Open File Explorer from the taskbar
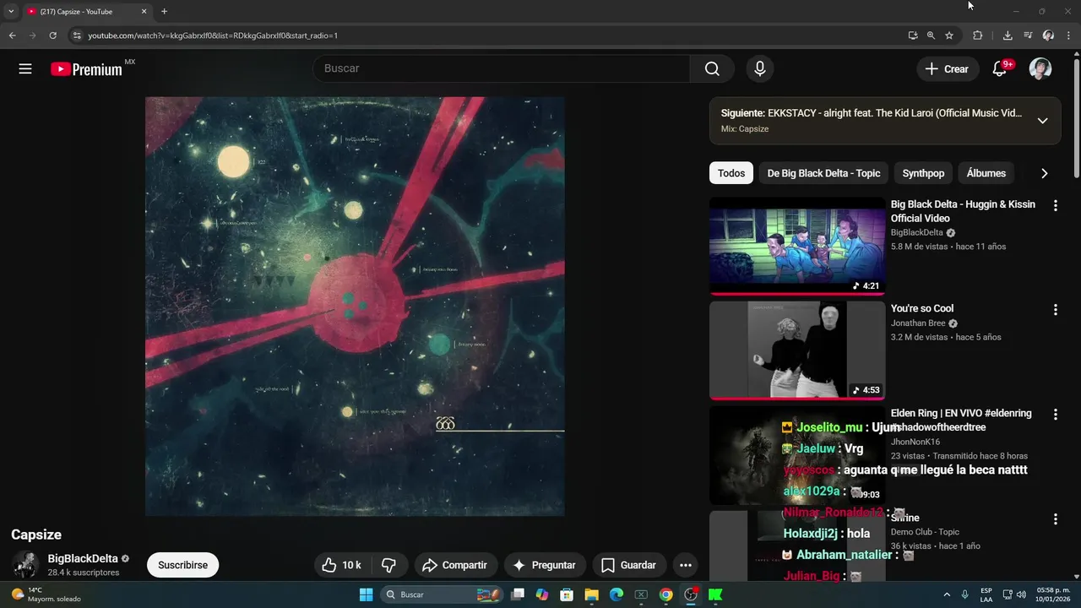Viewport: 1081px width, 608px height. (x=591, y=594)
